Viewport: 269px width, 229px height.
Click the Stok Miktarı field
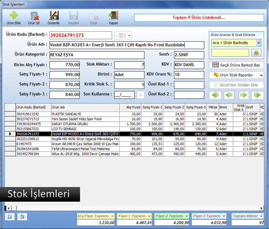pyautogui.click(x=130, y=65)
